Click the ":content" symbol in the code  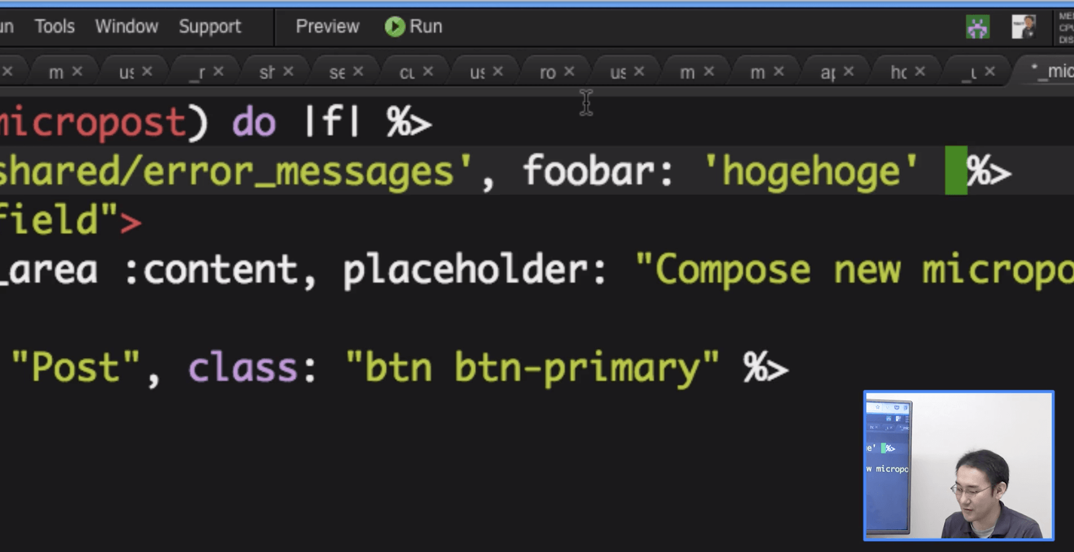212,270
